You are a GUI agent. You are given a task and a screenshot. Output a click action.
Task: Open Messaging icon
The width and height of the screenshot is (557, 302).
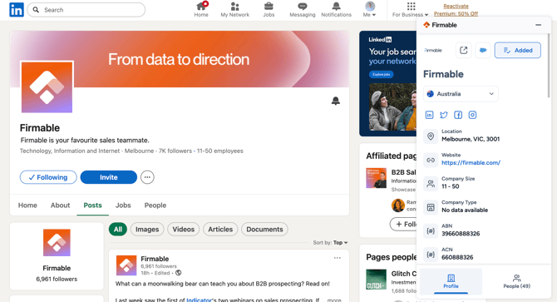click(303, 10)
